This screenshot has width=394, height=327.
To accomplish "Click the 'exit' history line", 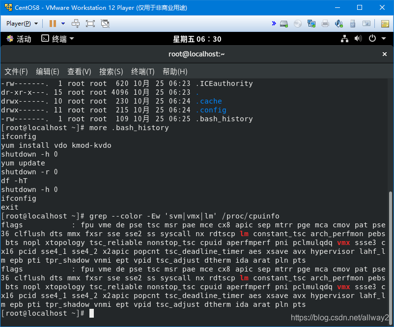I will pos(9,207).
